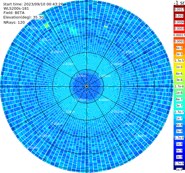Click the 1e-5 colorbar label

179,67
